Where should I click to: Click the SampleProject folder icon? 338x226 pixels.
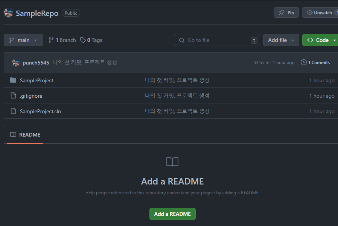(13, 80)
